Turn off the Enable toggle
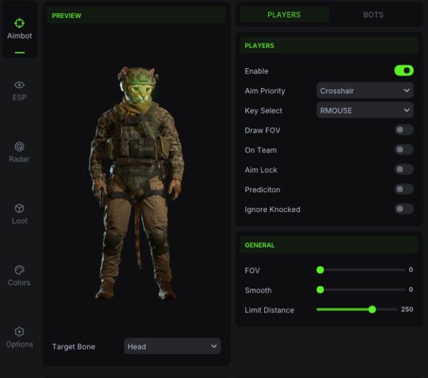428x378 pixels. [x=403, y=71]
